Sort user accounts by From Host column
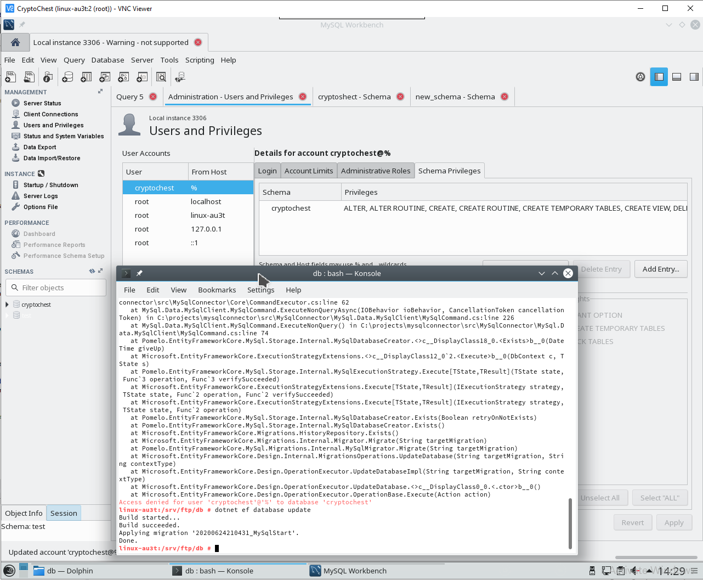This screenshot has width=703, height=580. coord(220,172)
